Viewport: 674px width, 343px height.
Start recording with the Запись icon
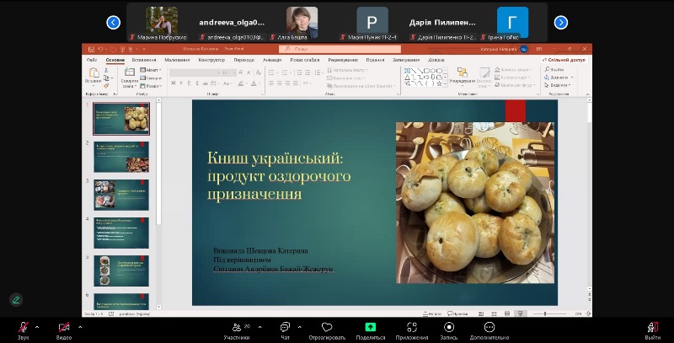click(x=449, y=327)
